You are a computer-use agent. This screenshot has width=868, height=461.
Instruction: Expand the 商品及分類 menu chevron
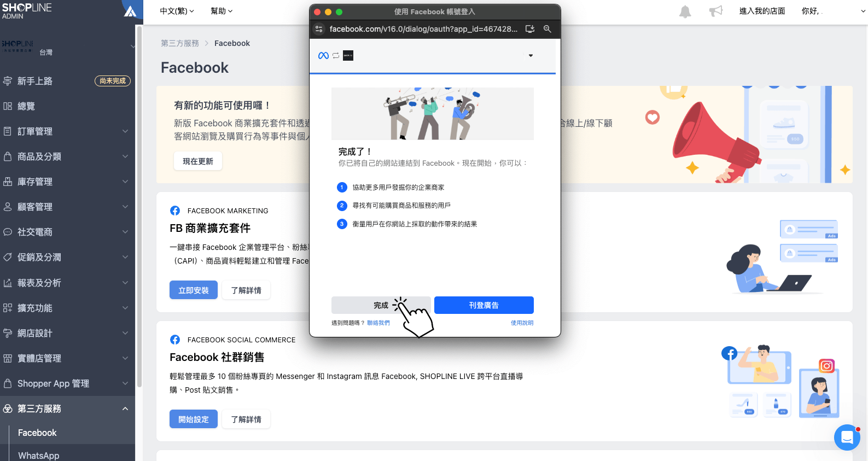click(x=125, y=156)
